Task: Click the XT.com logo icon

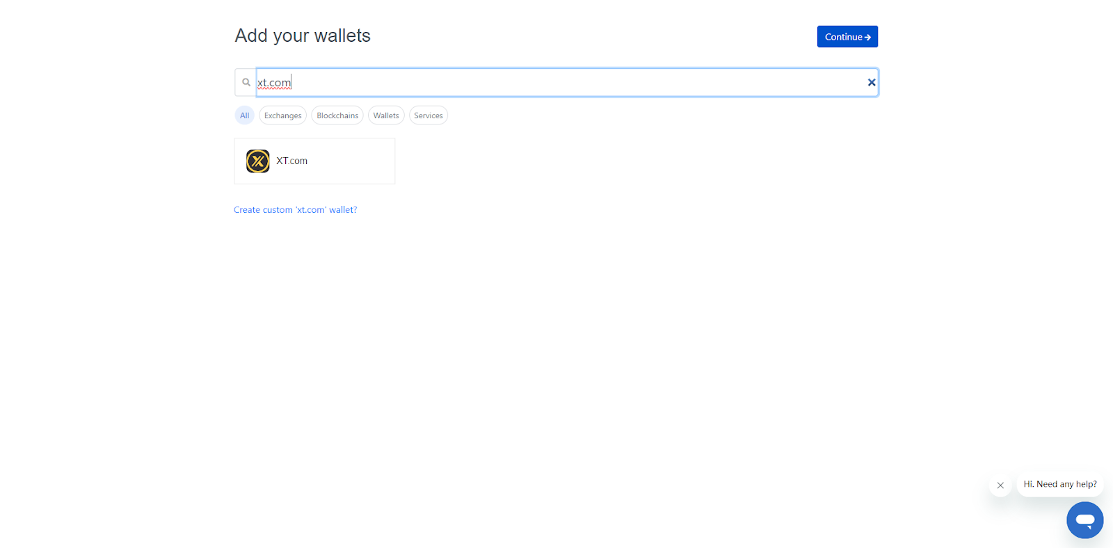Action: pos(258,161)
